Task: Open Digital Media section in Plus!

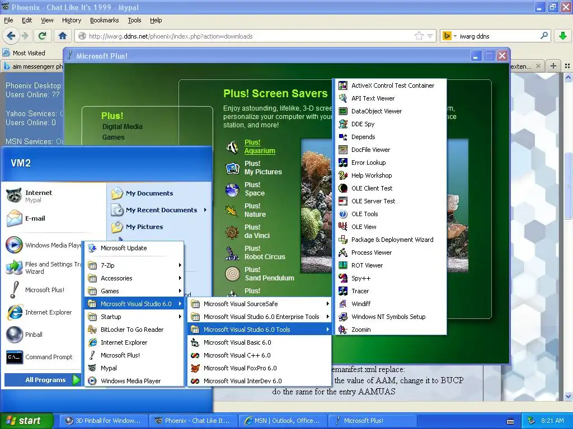Action: point(123,127)
